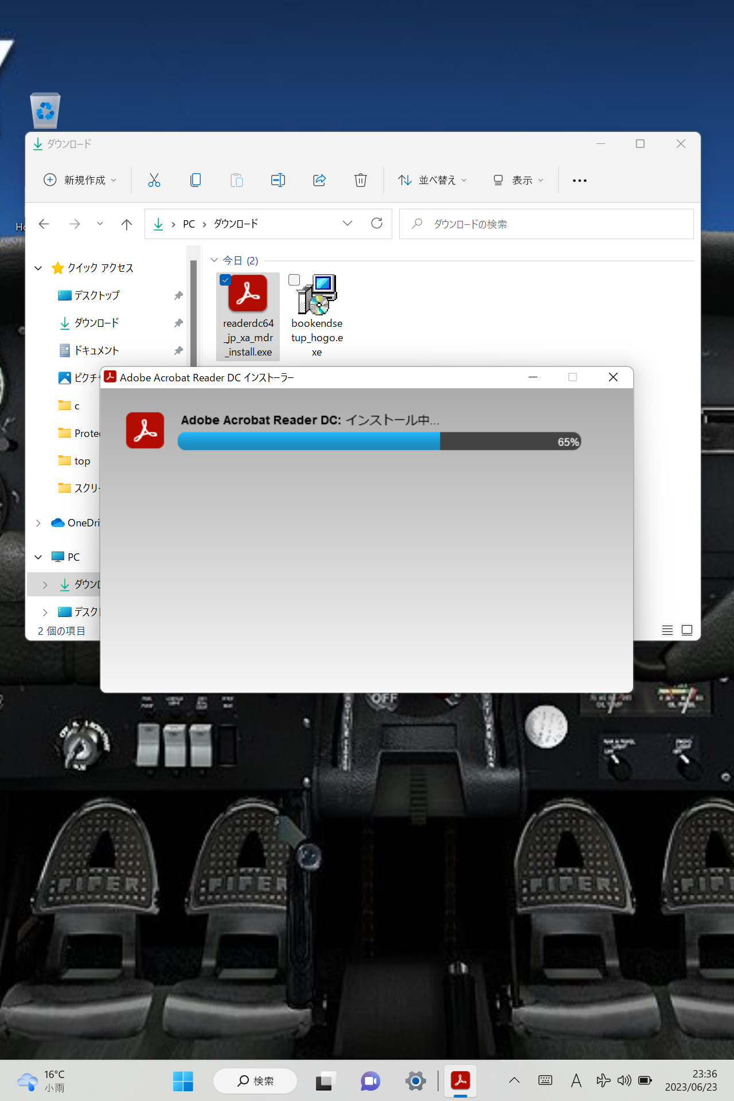Viewport: 734px width, 1101px height.
Task: Uncheck the checkbox on readerdc64 installer file
Action: 225,280
